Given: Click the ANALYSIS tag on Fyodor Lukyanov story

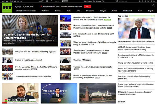Looking at the screenshot, I should click(34, 69).
